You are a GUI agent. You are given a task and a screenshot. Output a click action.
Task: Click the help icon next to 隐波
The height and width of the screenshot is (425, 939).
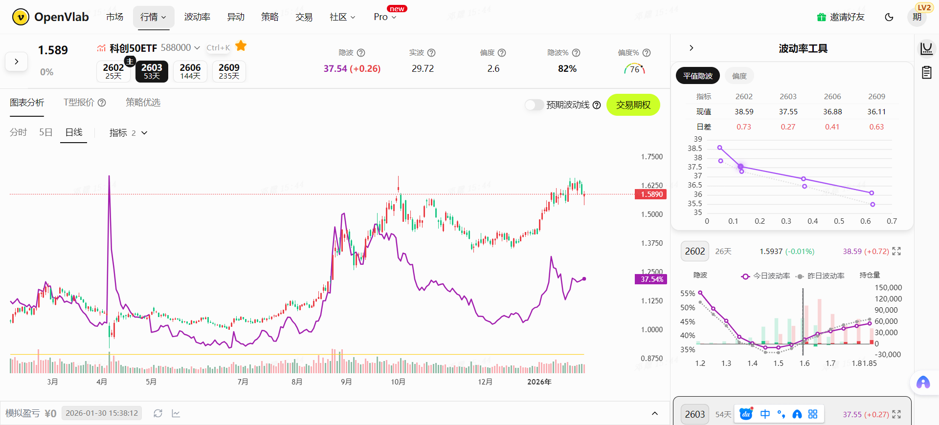point(361,53)
